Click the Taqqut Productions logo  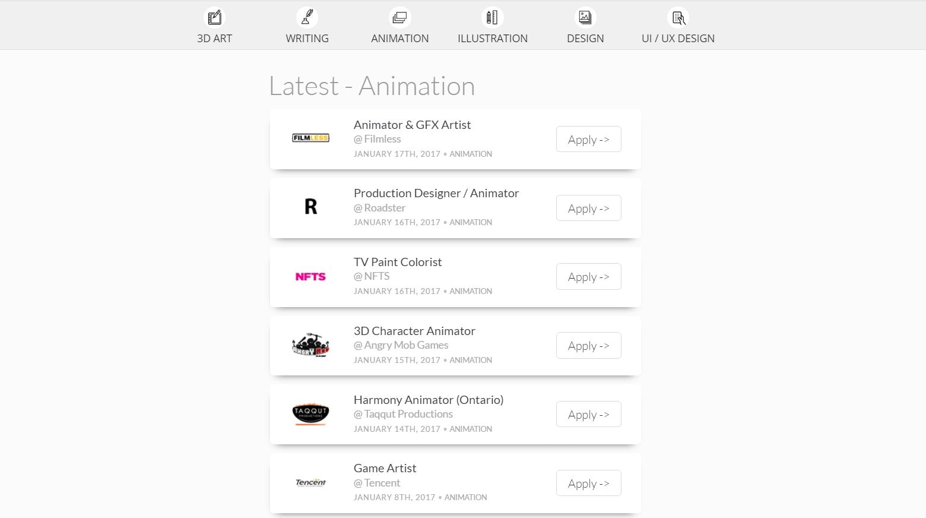pyautogui.click(x=310, y=413)
